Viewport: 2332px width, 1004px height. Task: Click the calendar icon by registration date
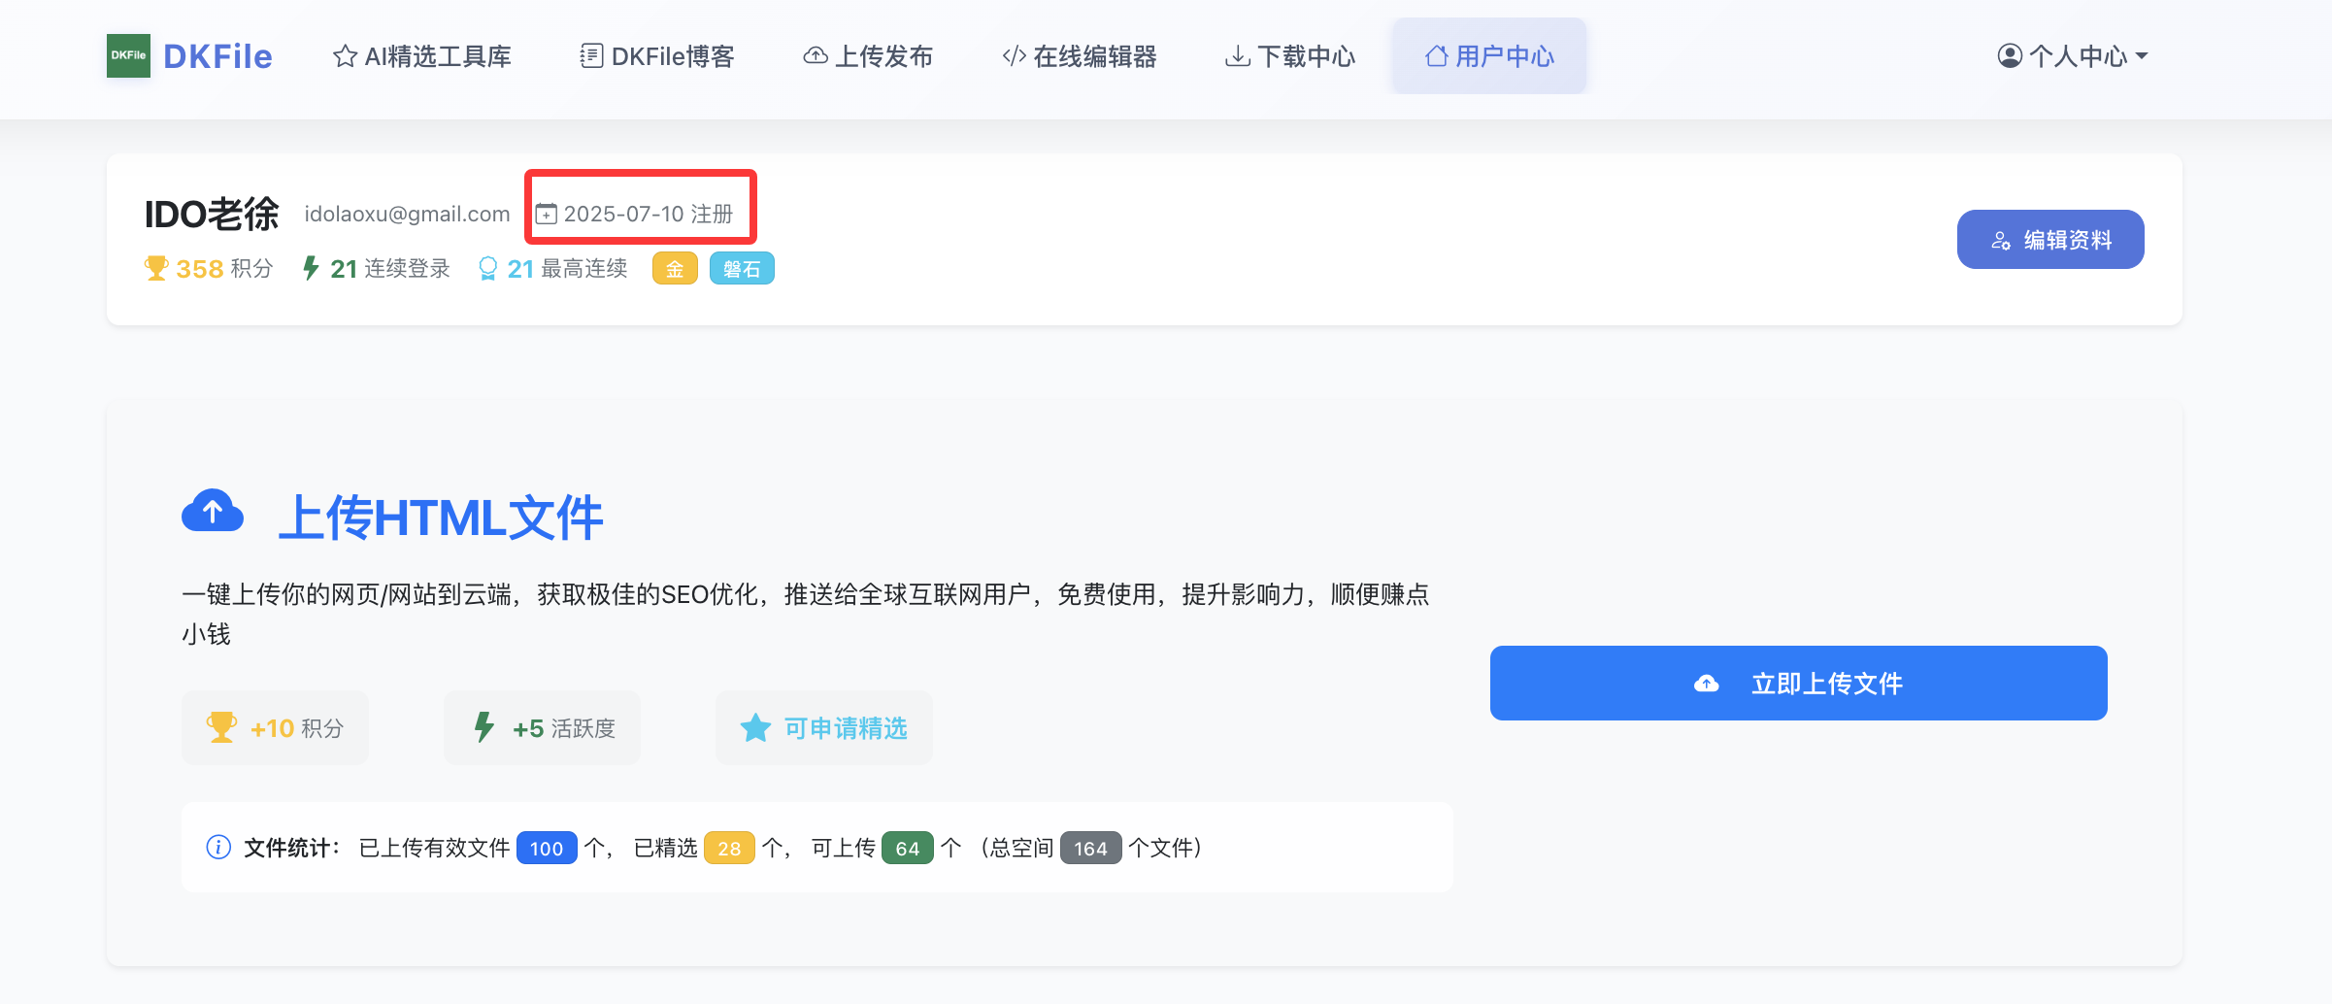547,214
